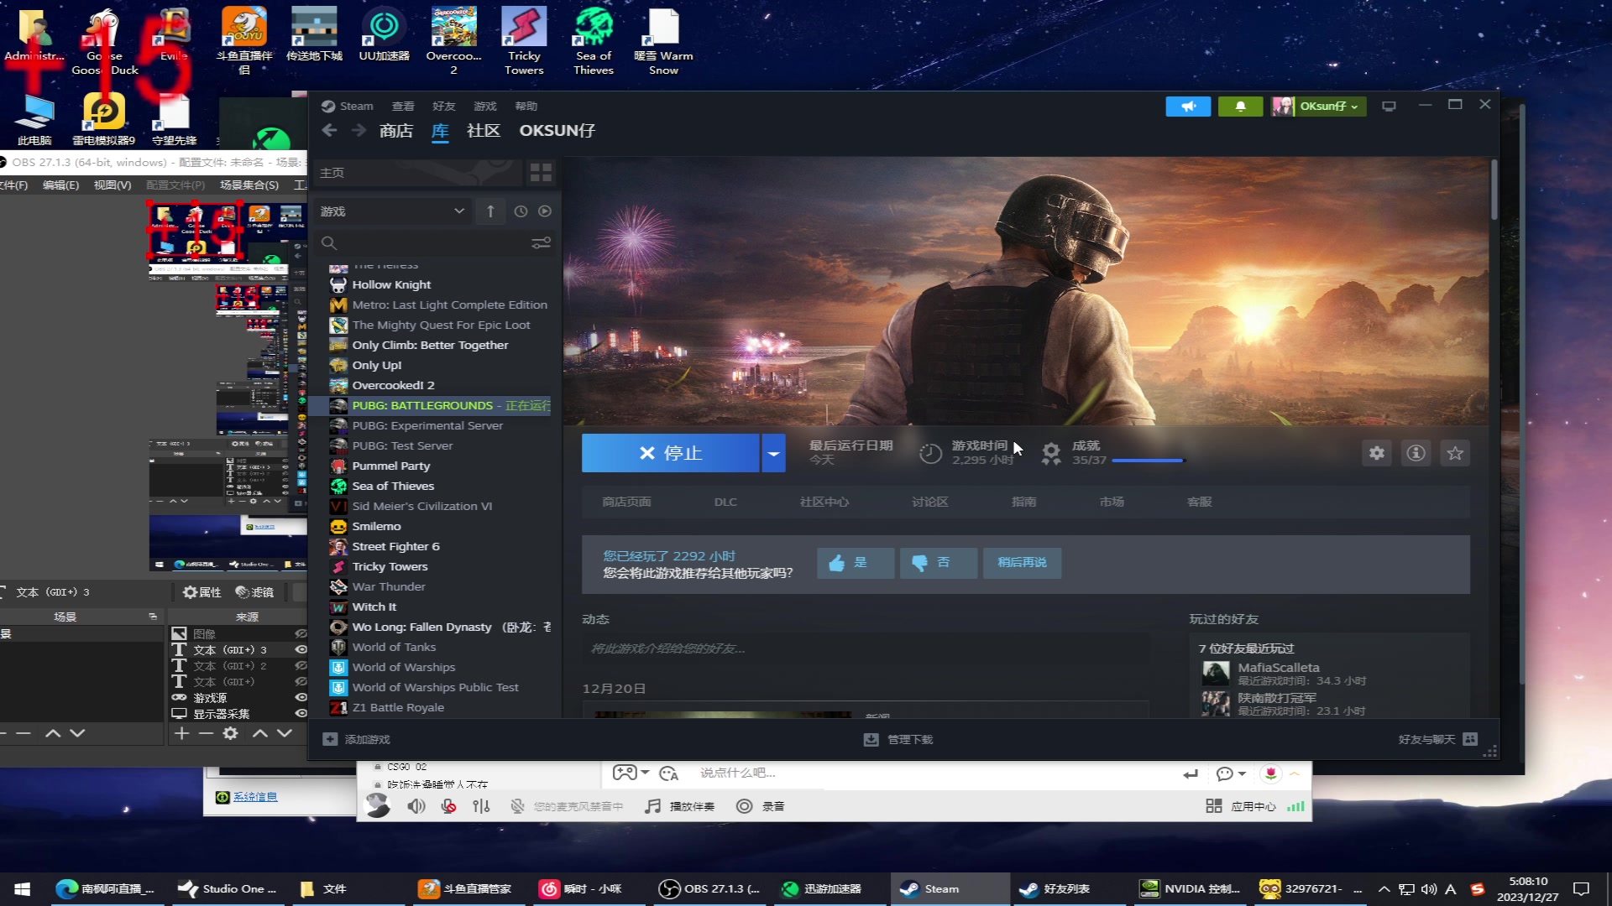
Task: Click 否 thumbs-down button
Action: 939,563
